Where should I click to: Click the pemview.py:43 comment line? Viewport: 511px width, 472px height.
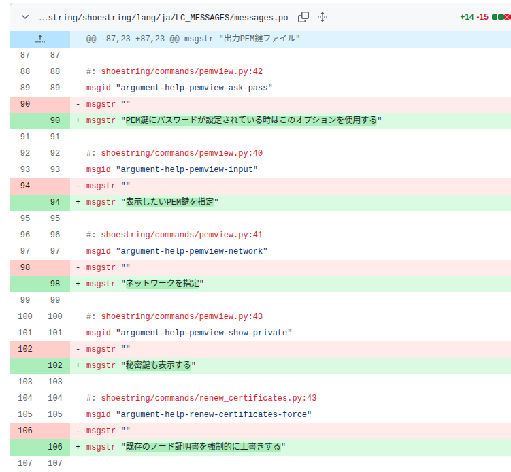[174, 316]
